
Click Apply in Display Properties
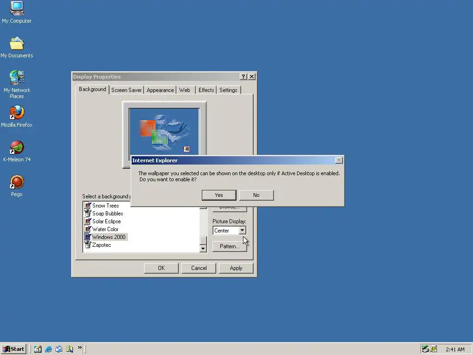(x=236, y=268)
